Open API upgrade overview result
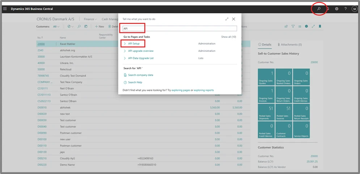This screenshot has height=174, width=360. click(x=141, y=51)
